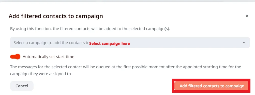Cancel adding contacts to campaign
Screen dimensions: 255x95
[x=22, y=86]
